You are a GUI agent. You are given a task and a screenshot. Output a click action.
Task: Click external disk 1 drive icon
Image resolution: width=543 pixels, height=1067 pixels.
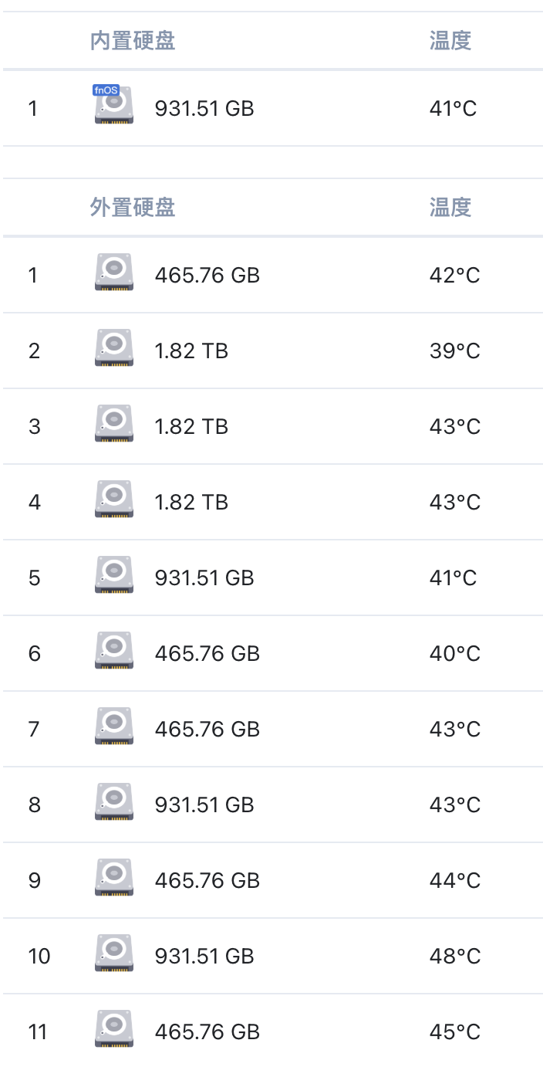(114, 272)
